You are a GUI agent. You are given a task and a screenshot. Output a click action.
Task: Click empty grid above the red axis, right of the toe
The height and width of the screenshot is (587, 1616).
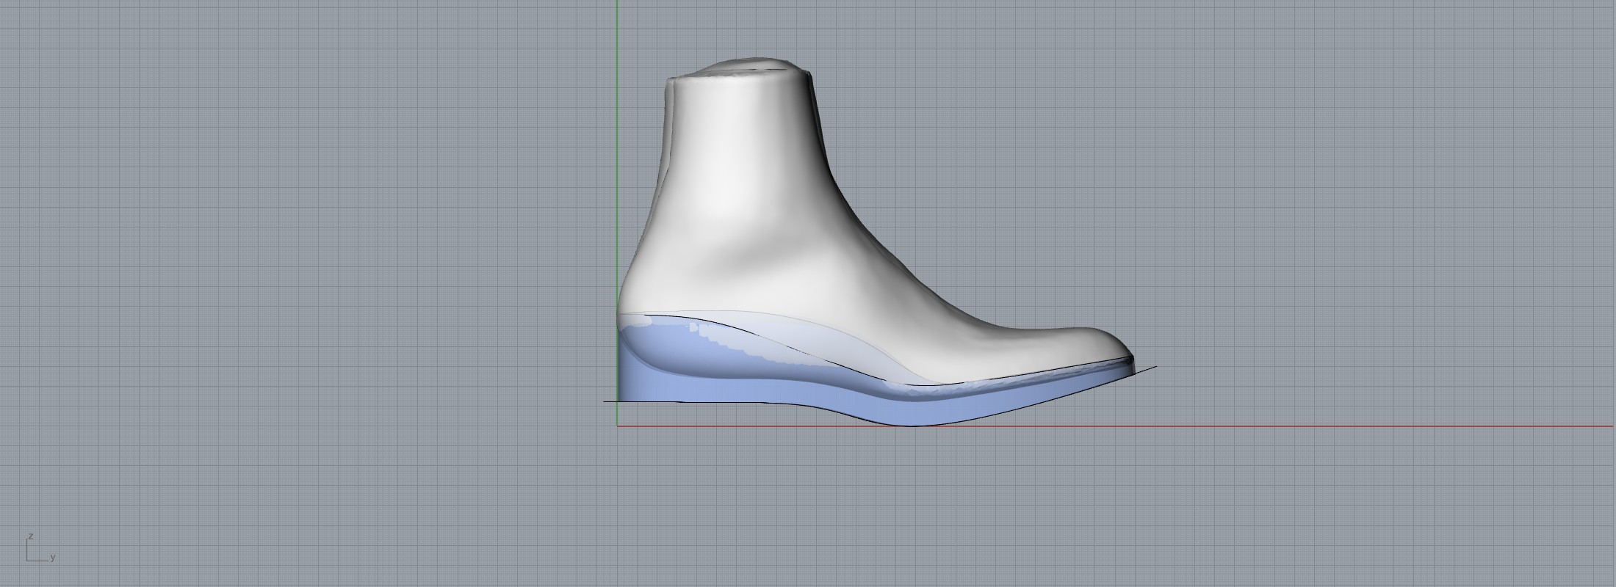tap(1359, 293)
